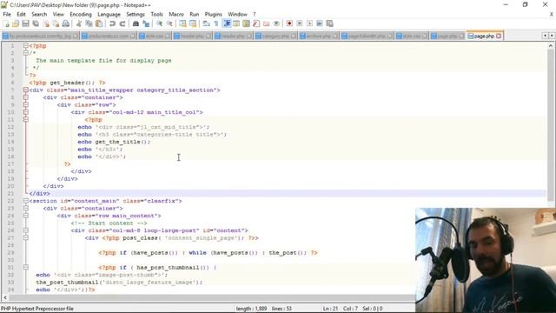
Task: Collapse main_title_wrapper div fold on line 7
Action: coord(25,90)
